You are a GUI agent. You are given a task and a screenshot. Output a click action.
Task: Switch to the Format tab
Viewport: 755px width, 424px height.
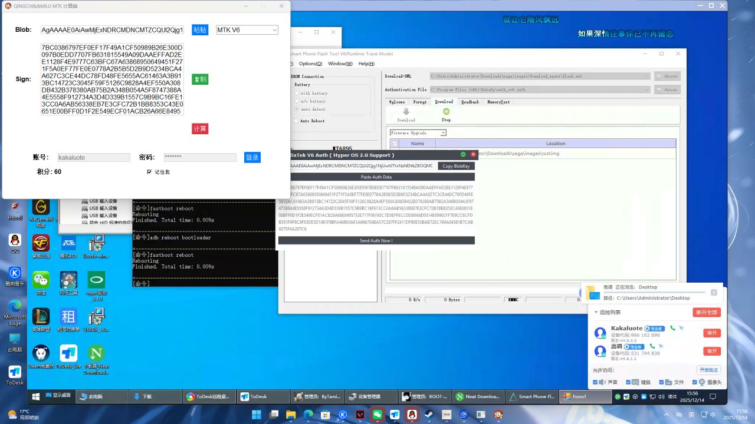419,102
